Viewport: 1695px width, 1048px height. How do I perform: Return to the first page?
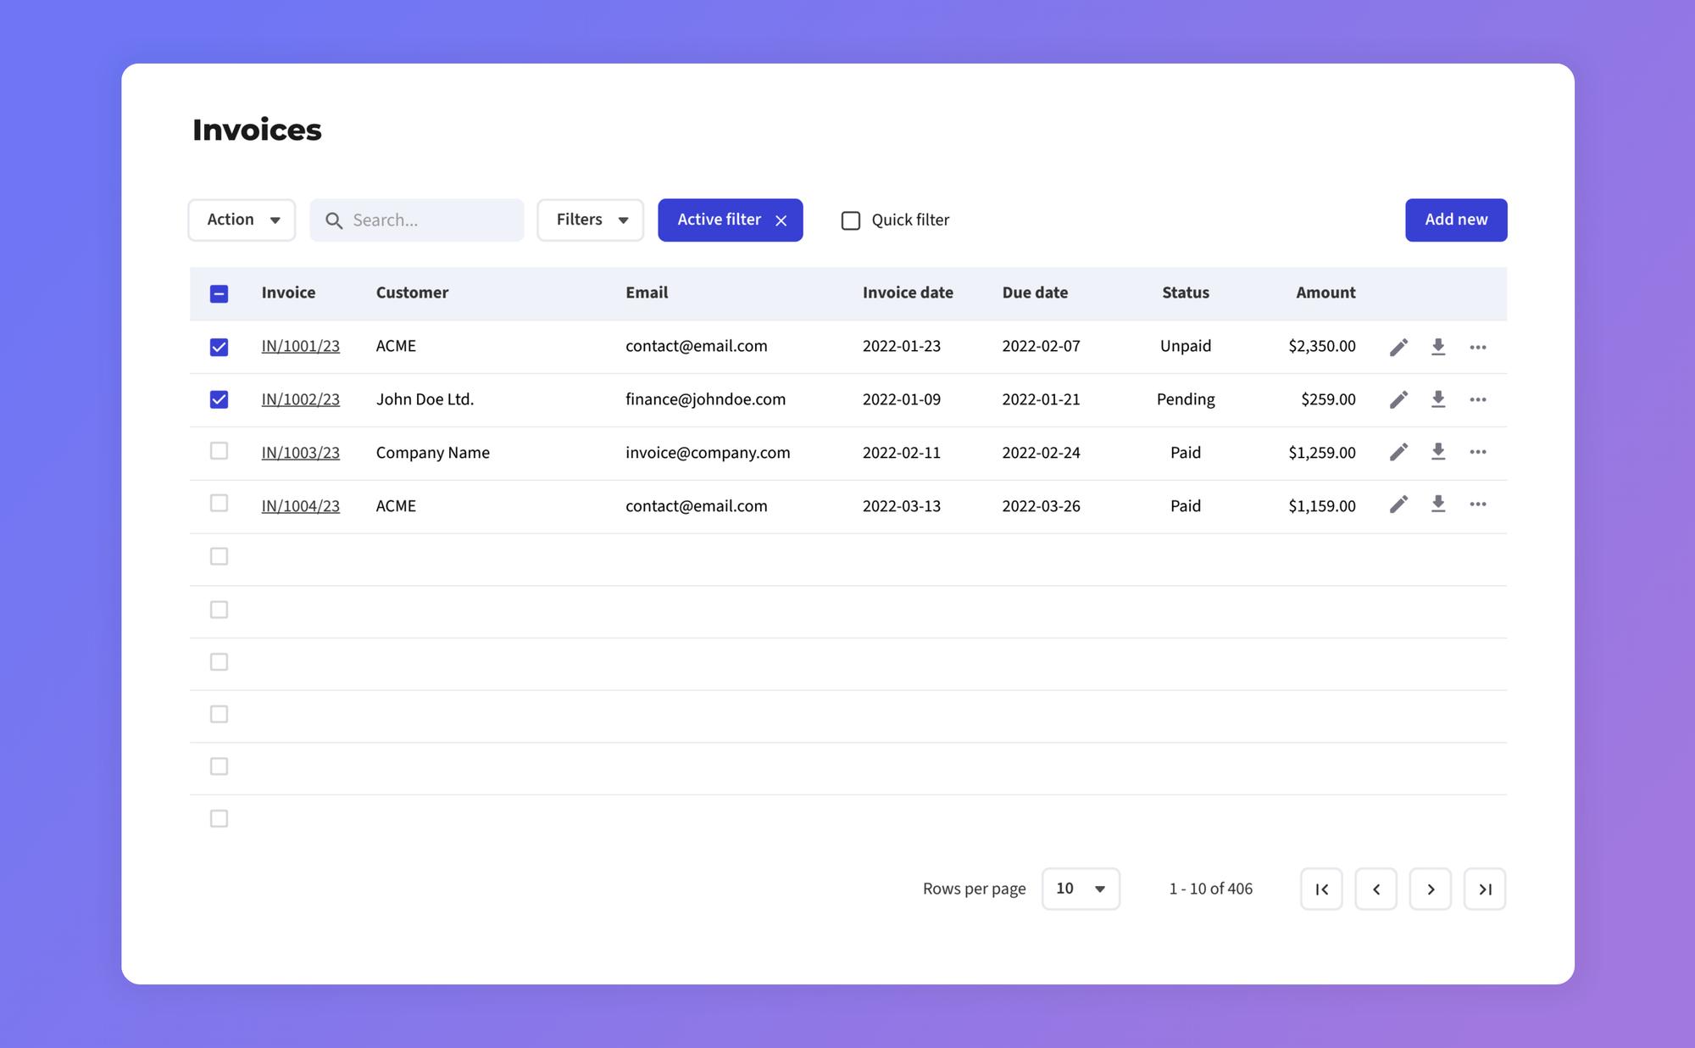(x=1321, y=889)
